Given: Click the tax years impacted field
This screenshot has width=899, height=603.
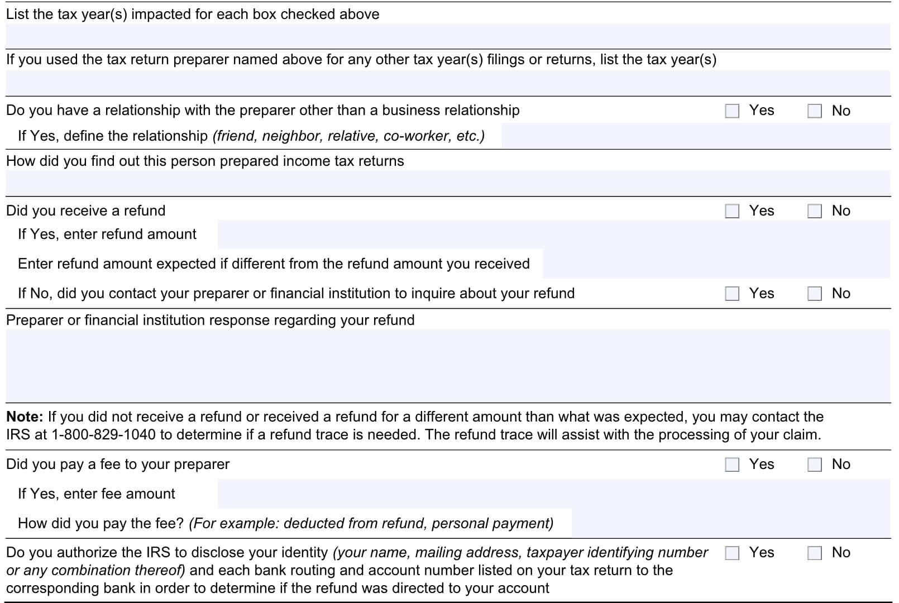Looking at the screenshot, I should click(x=448, y=36).
